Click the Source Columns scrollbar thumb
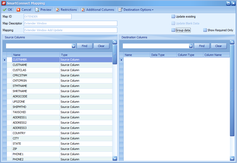 [x=115, y=54]
